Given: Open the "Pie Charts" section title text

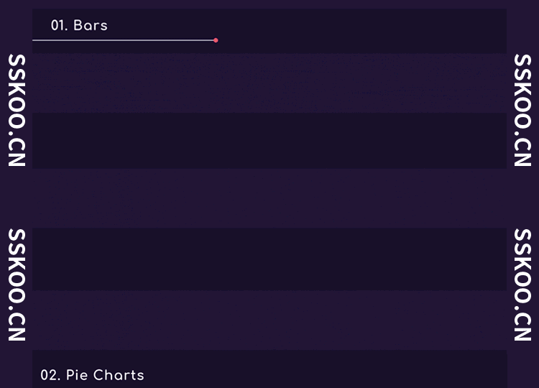Looking at the screenshot, I should click(x=105, y=375).
